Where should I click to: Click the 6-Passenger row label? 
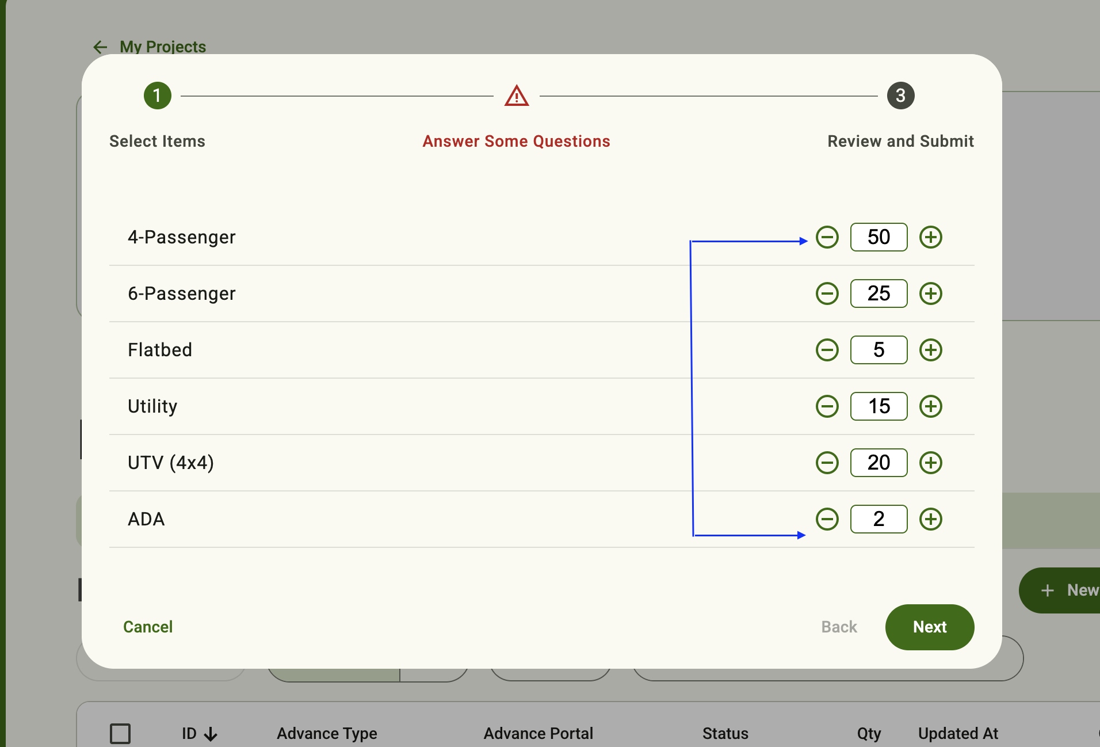click(x=182, y=294)
